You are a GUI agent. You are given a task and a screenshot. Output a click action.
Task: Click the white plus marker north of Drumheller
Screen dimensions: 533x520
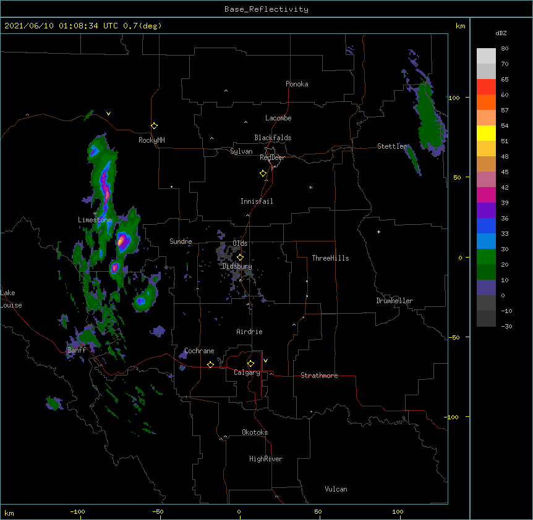click(378, 232)
